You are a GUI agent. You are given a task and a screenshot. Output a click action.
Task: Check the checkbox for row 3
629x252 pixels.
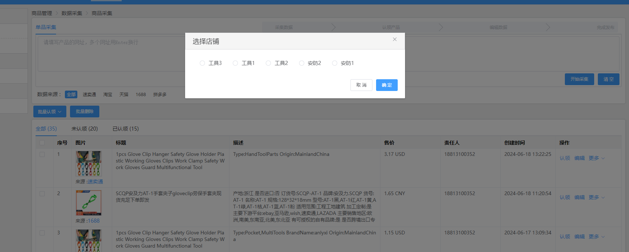click(42, 233)
